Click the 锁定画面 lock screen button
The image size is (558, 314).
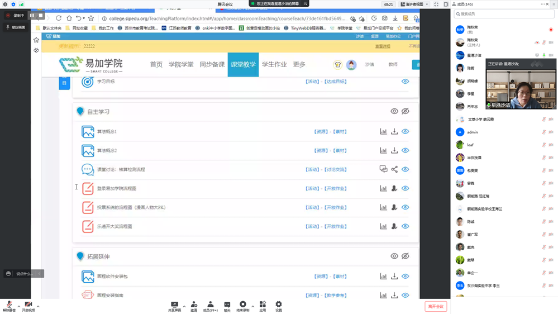[x=16, y=27]
